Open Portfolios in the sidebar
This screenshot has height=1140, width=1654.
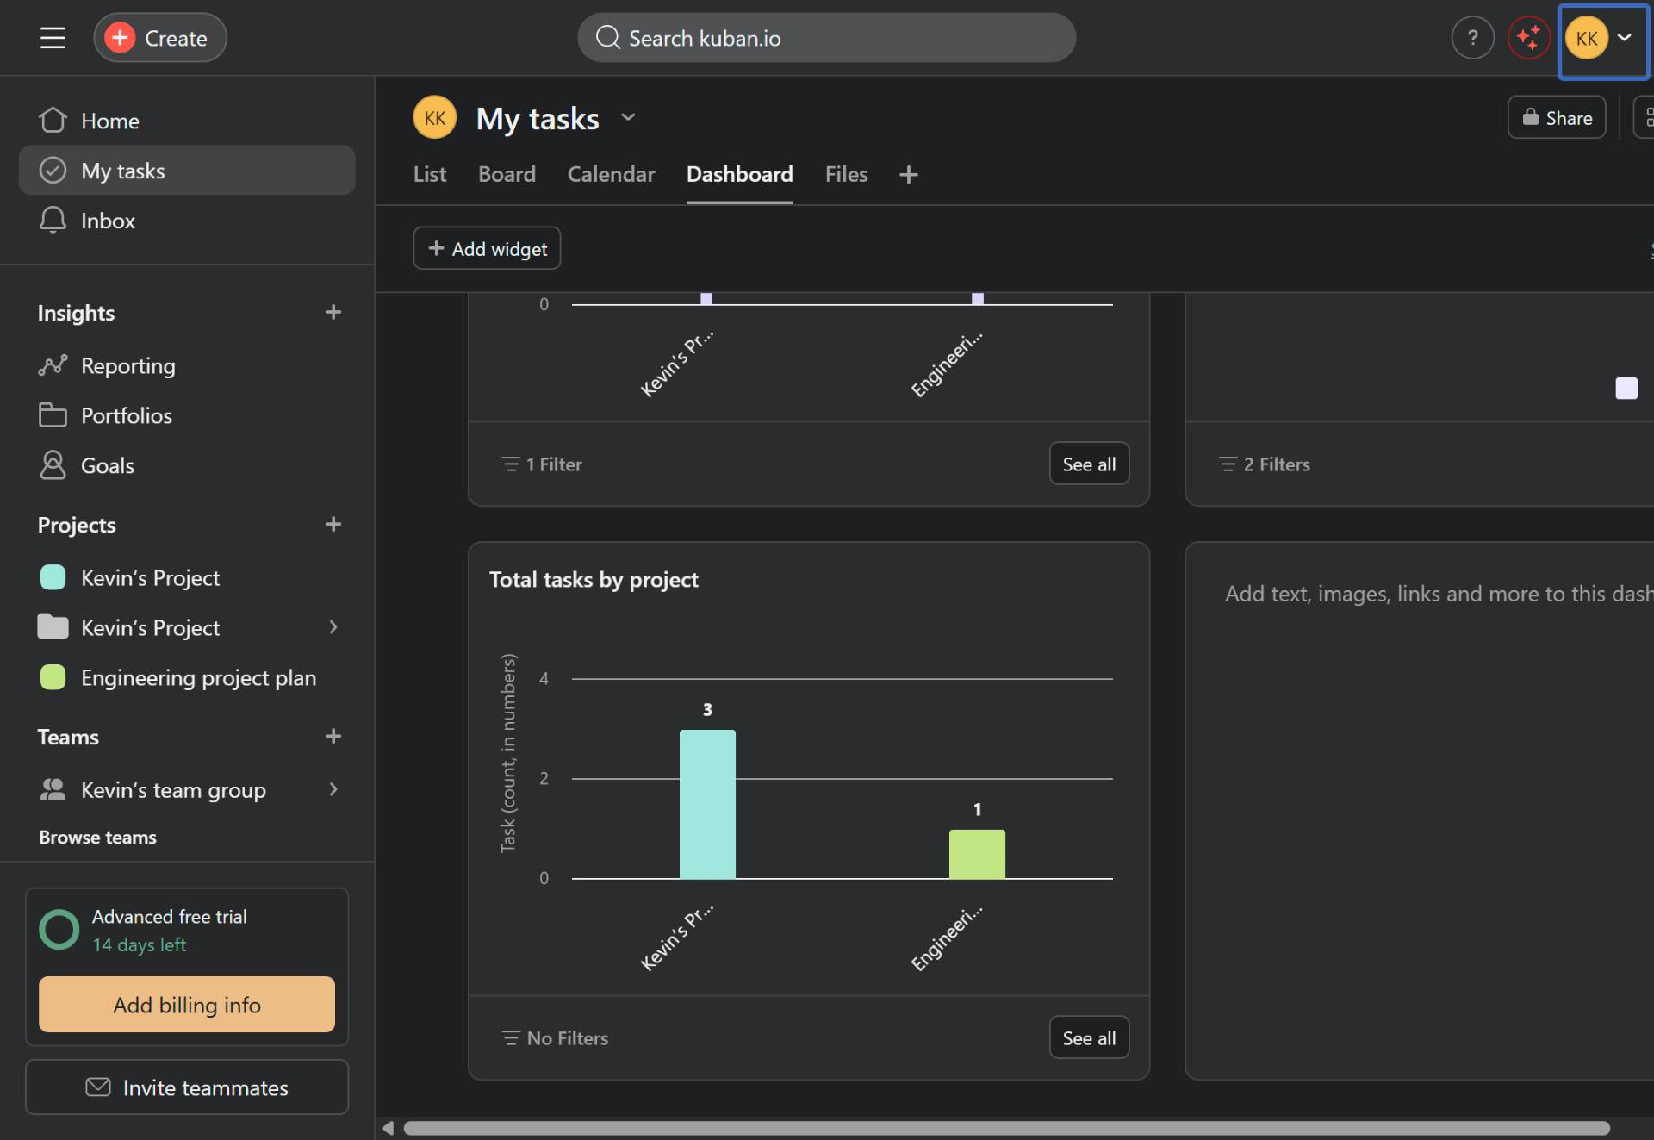187,415
